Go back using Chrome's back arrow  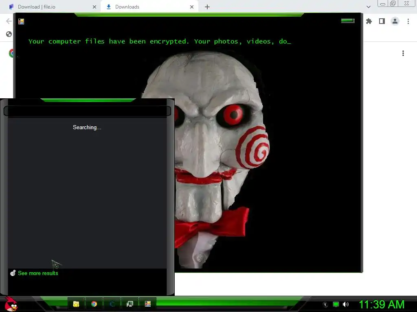pos(9,21)
